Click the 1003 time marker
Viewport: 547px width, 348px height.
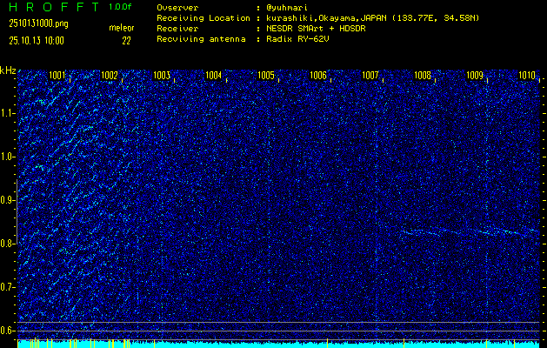tap(162, 76)
